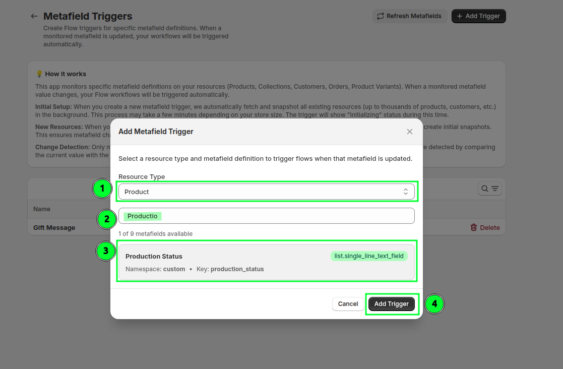Click the lightbulb icon beside How it works

[x=39, y=74]
